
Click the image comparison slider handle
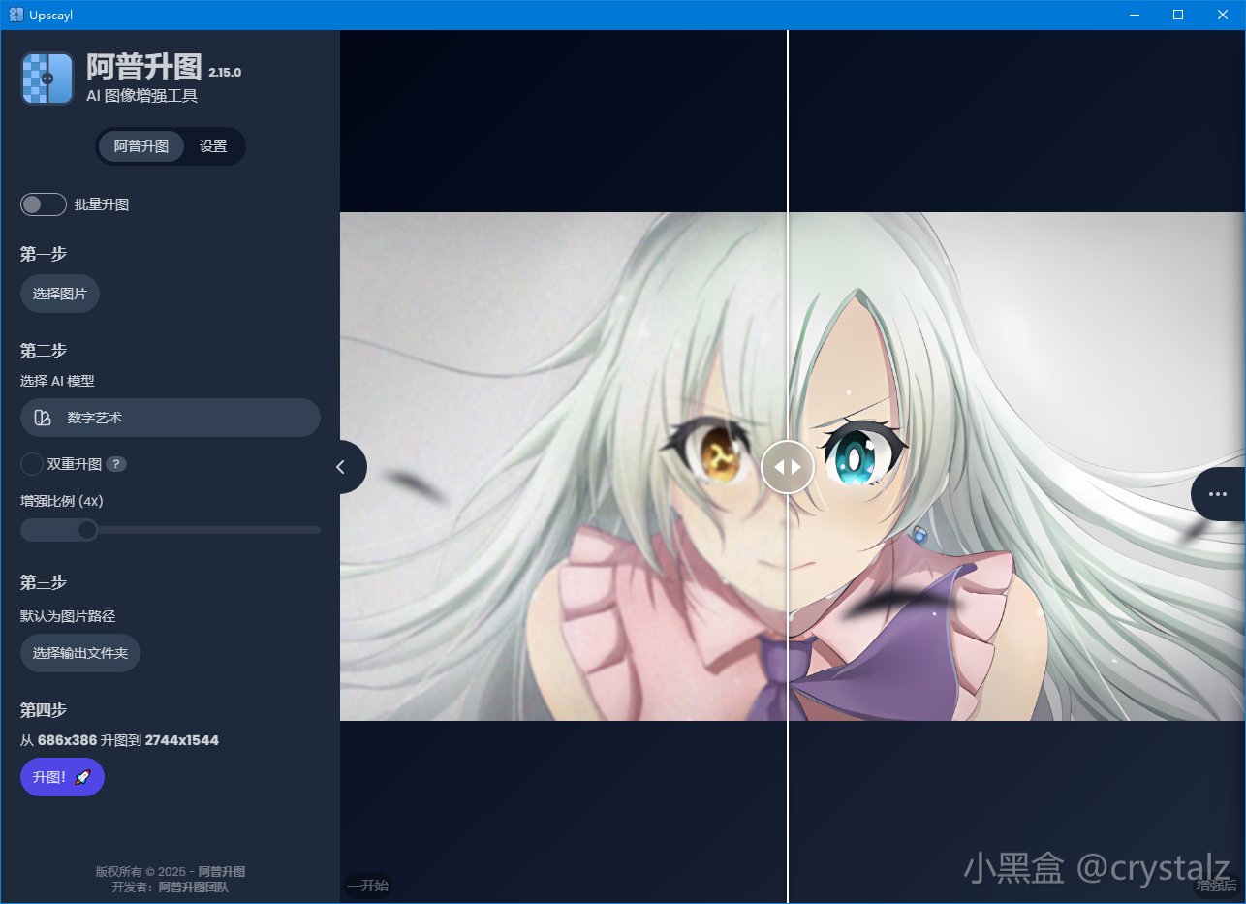(788, 467)
